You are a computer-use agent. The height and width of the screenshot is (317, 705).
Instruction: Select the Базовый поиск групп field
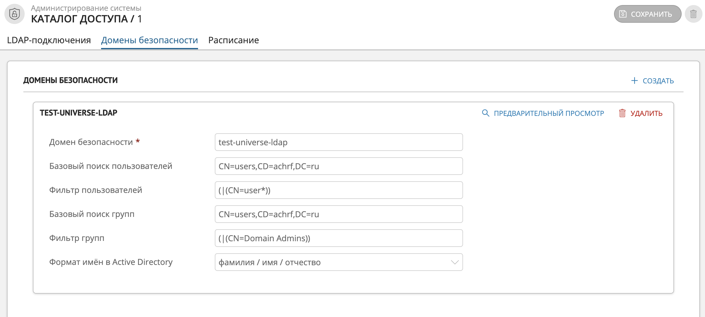click(x=339, y=214)
